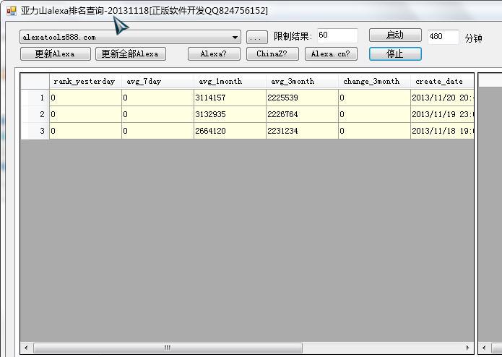
Task: Click the cell 3114157
Action: pyautogui.click(x=230, y=98)
